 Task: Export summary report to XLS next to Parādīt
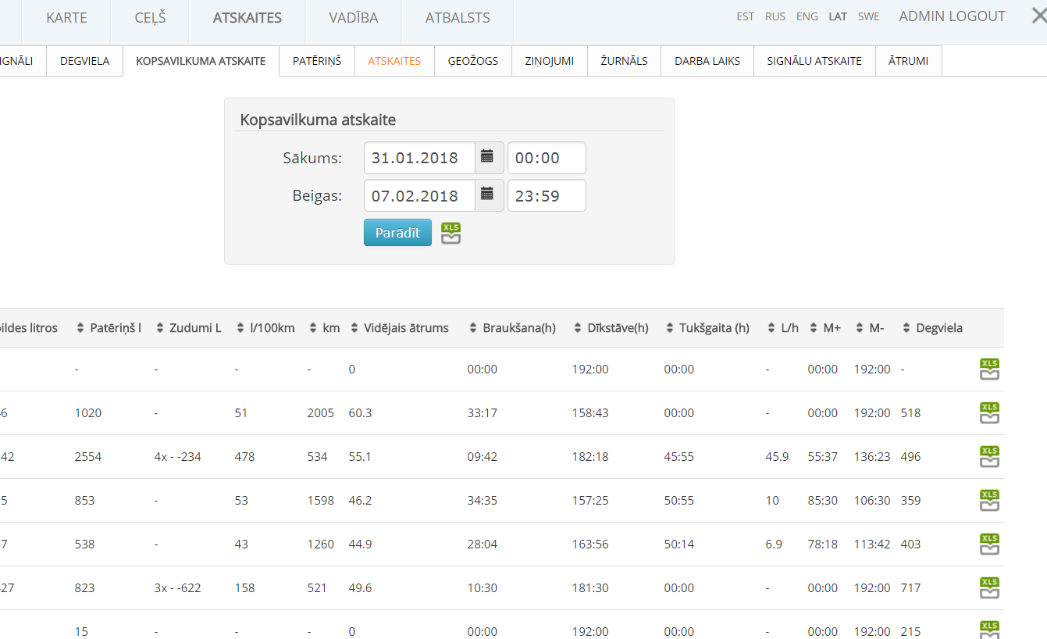point(450,233)
